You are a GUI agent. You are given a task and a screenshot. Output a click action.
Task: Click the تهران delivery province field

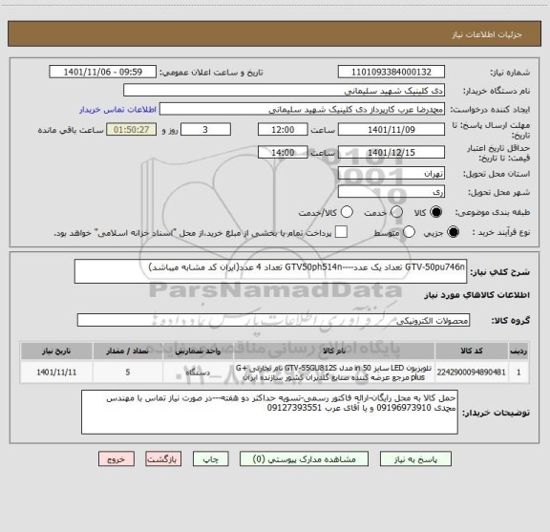click(x=391, y=174)
